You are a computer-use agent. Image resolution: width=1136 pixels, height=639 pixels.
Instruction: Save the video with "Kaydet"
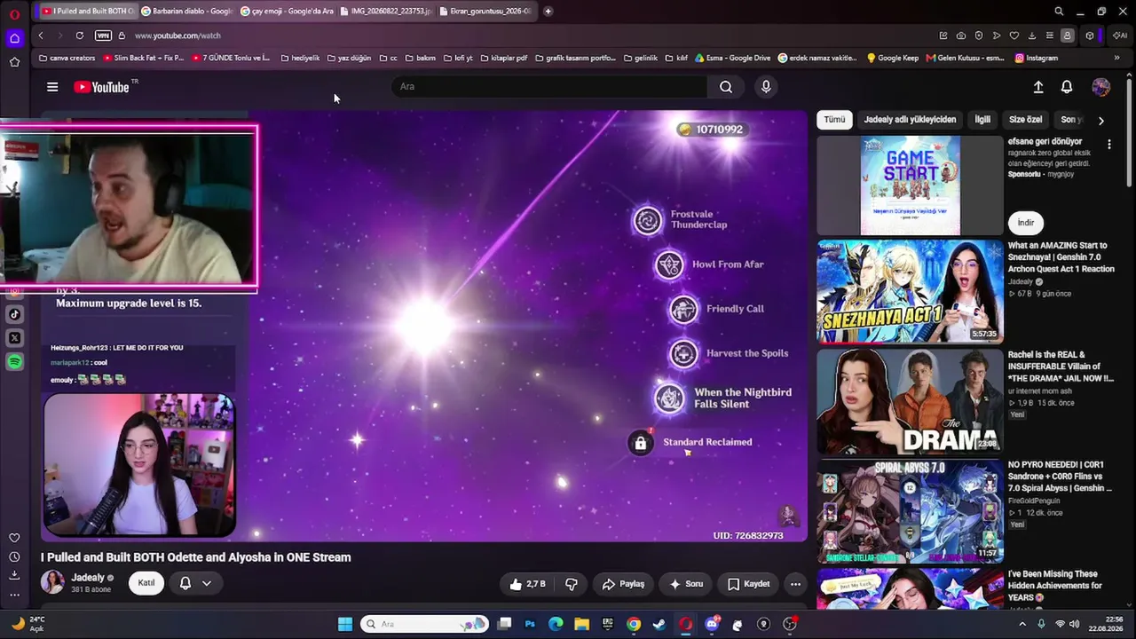[748, 584]
